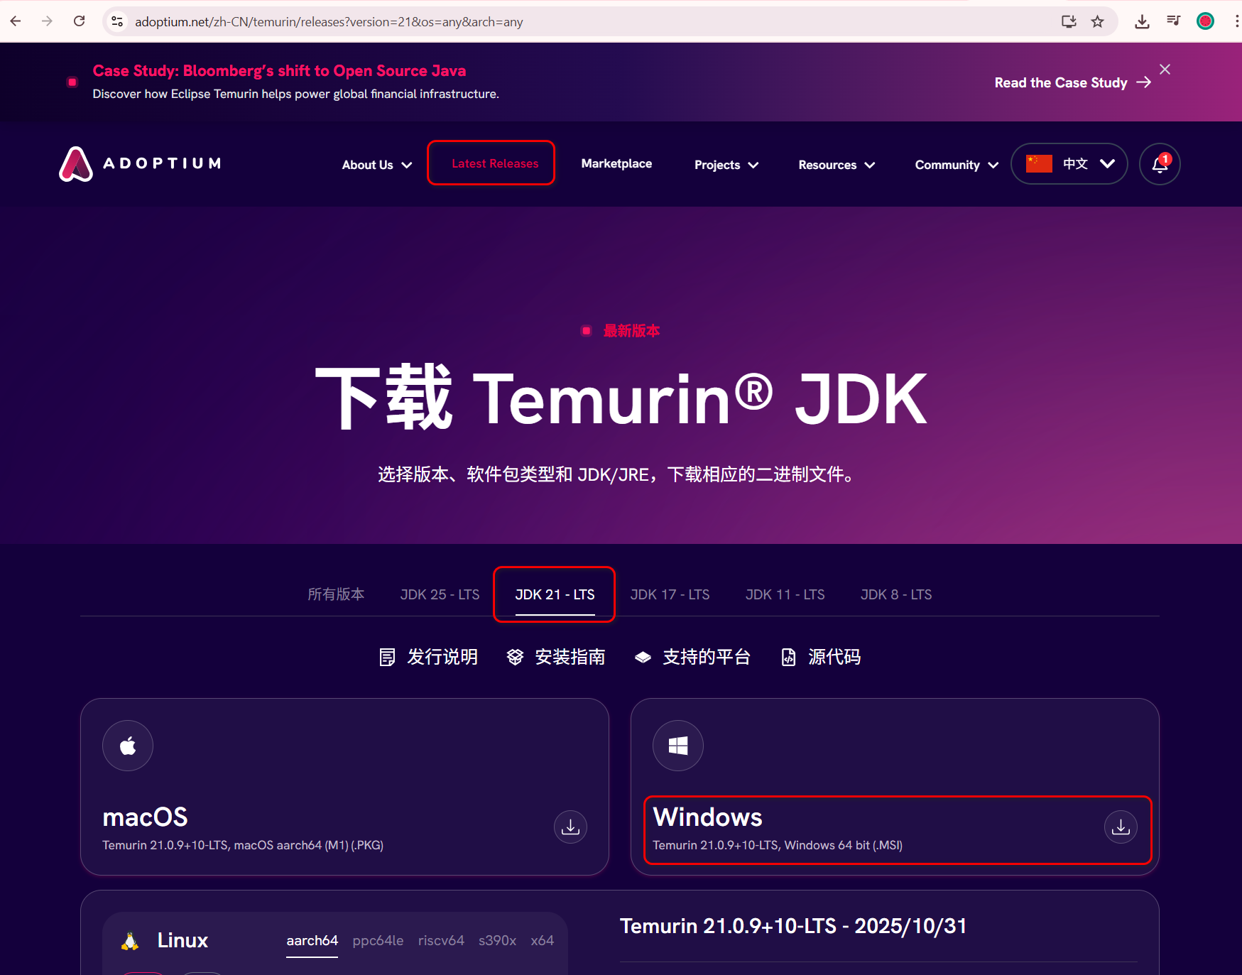Choose the s390x Linux architecture tab
The height and width of the screenshot is (975, 1242).
point(497,940)
